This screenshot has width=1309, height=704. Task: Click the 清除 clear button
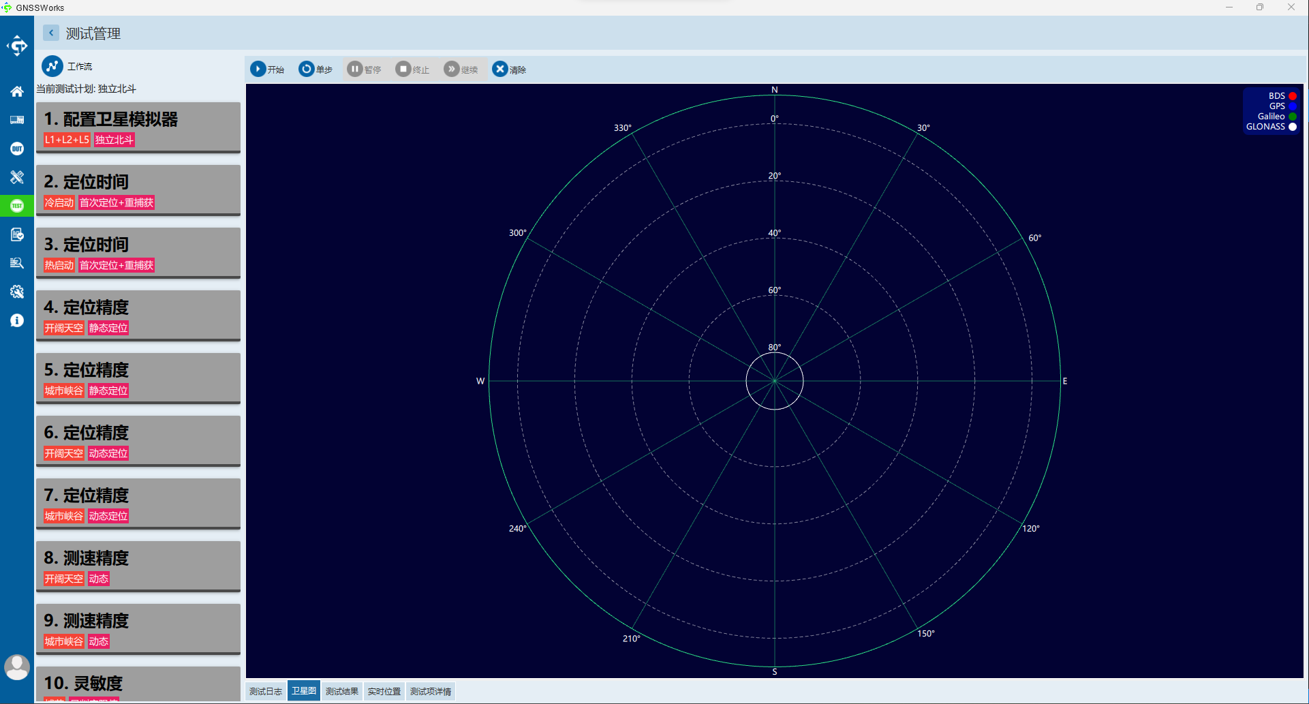click(509, 69)
